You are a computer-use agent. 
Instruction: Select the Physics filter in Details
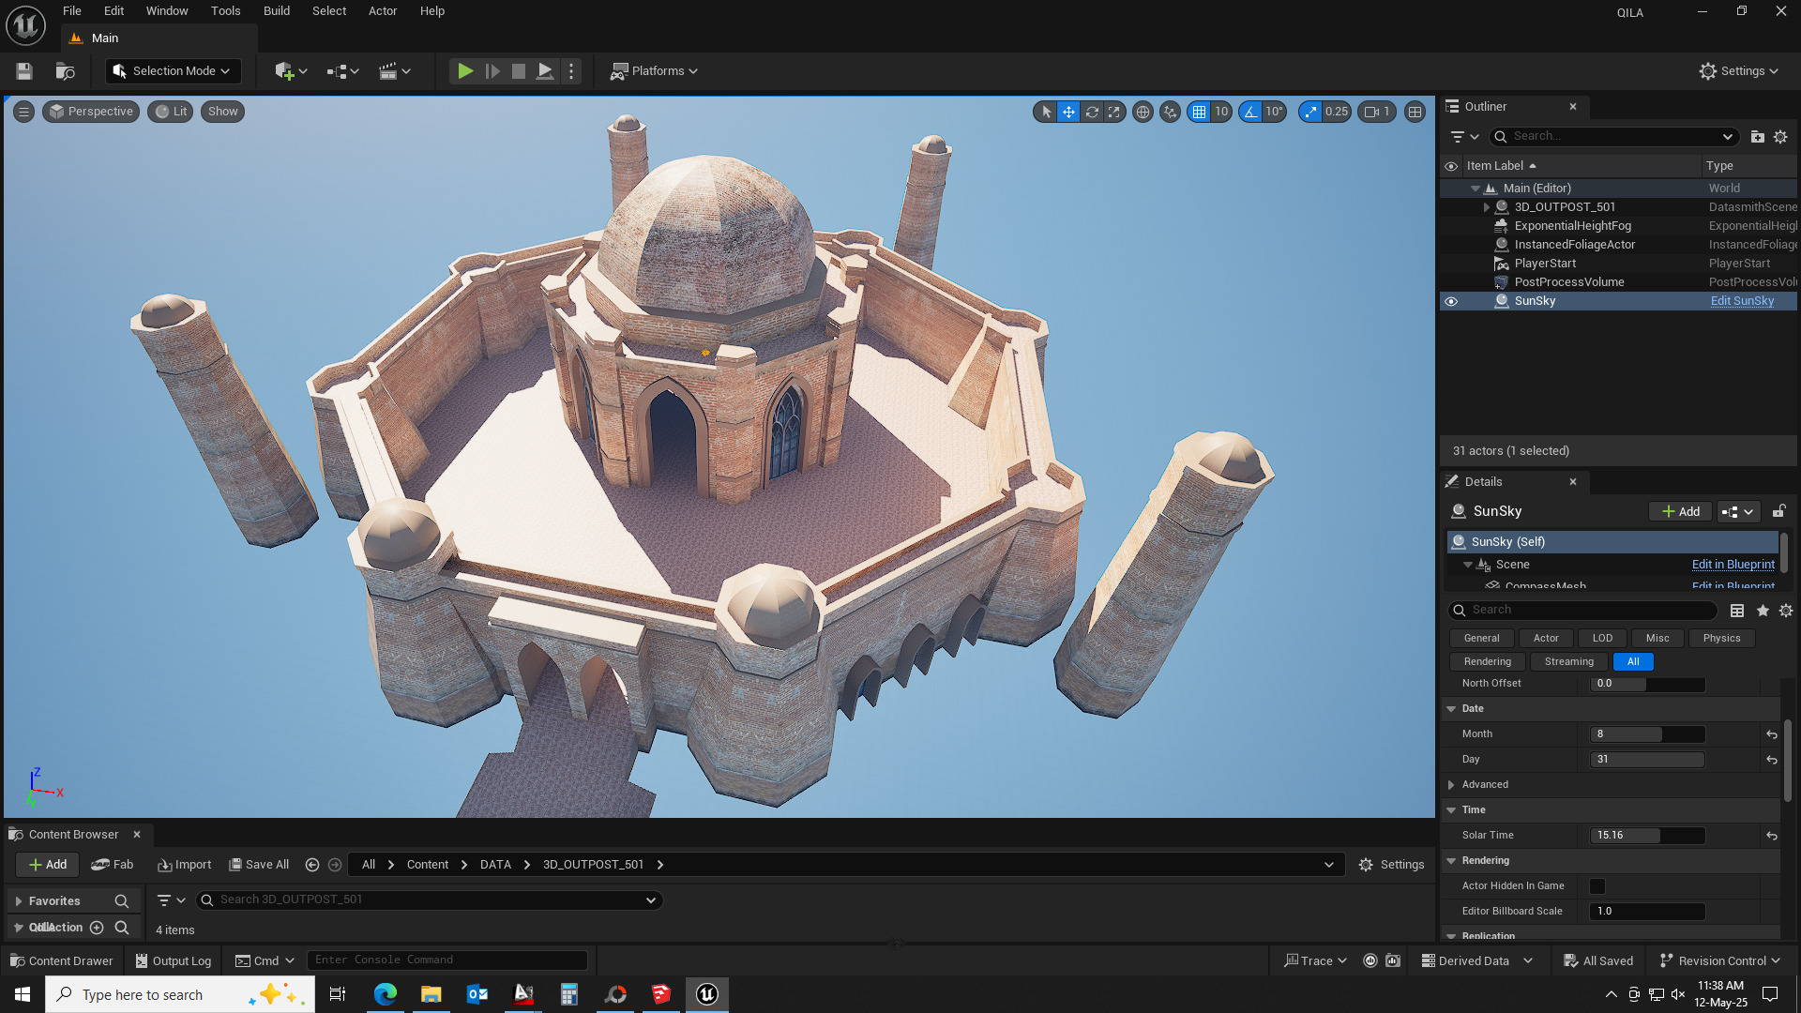pos(1721,639)
